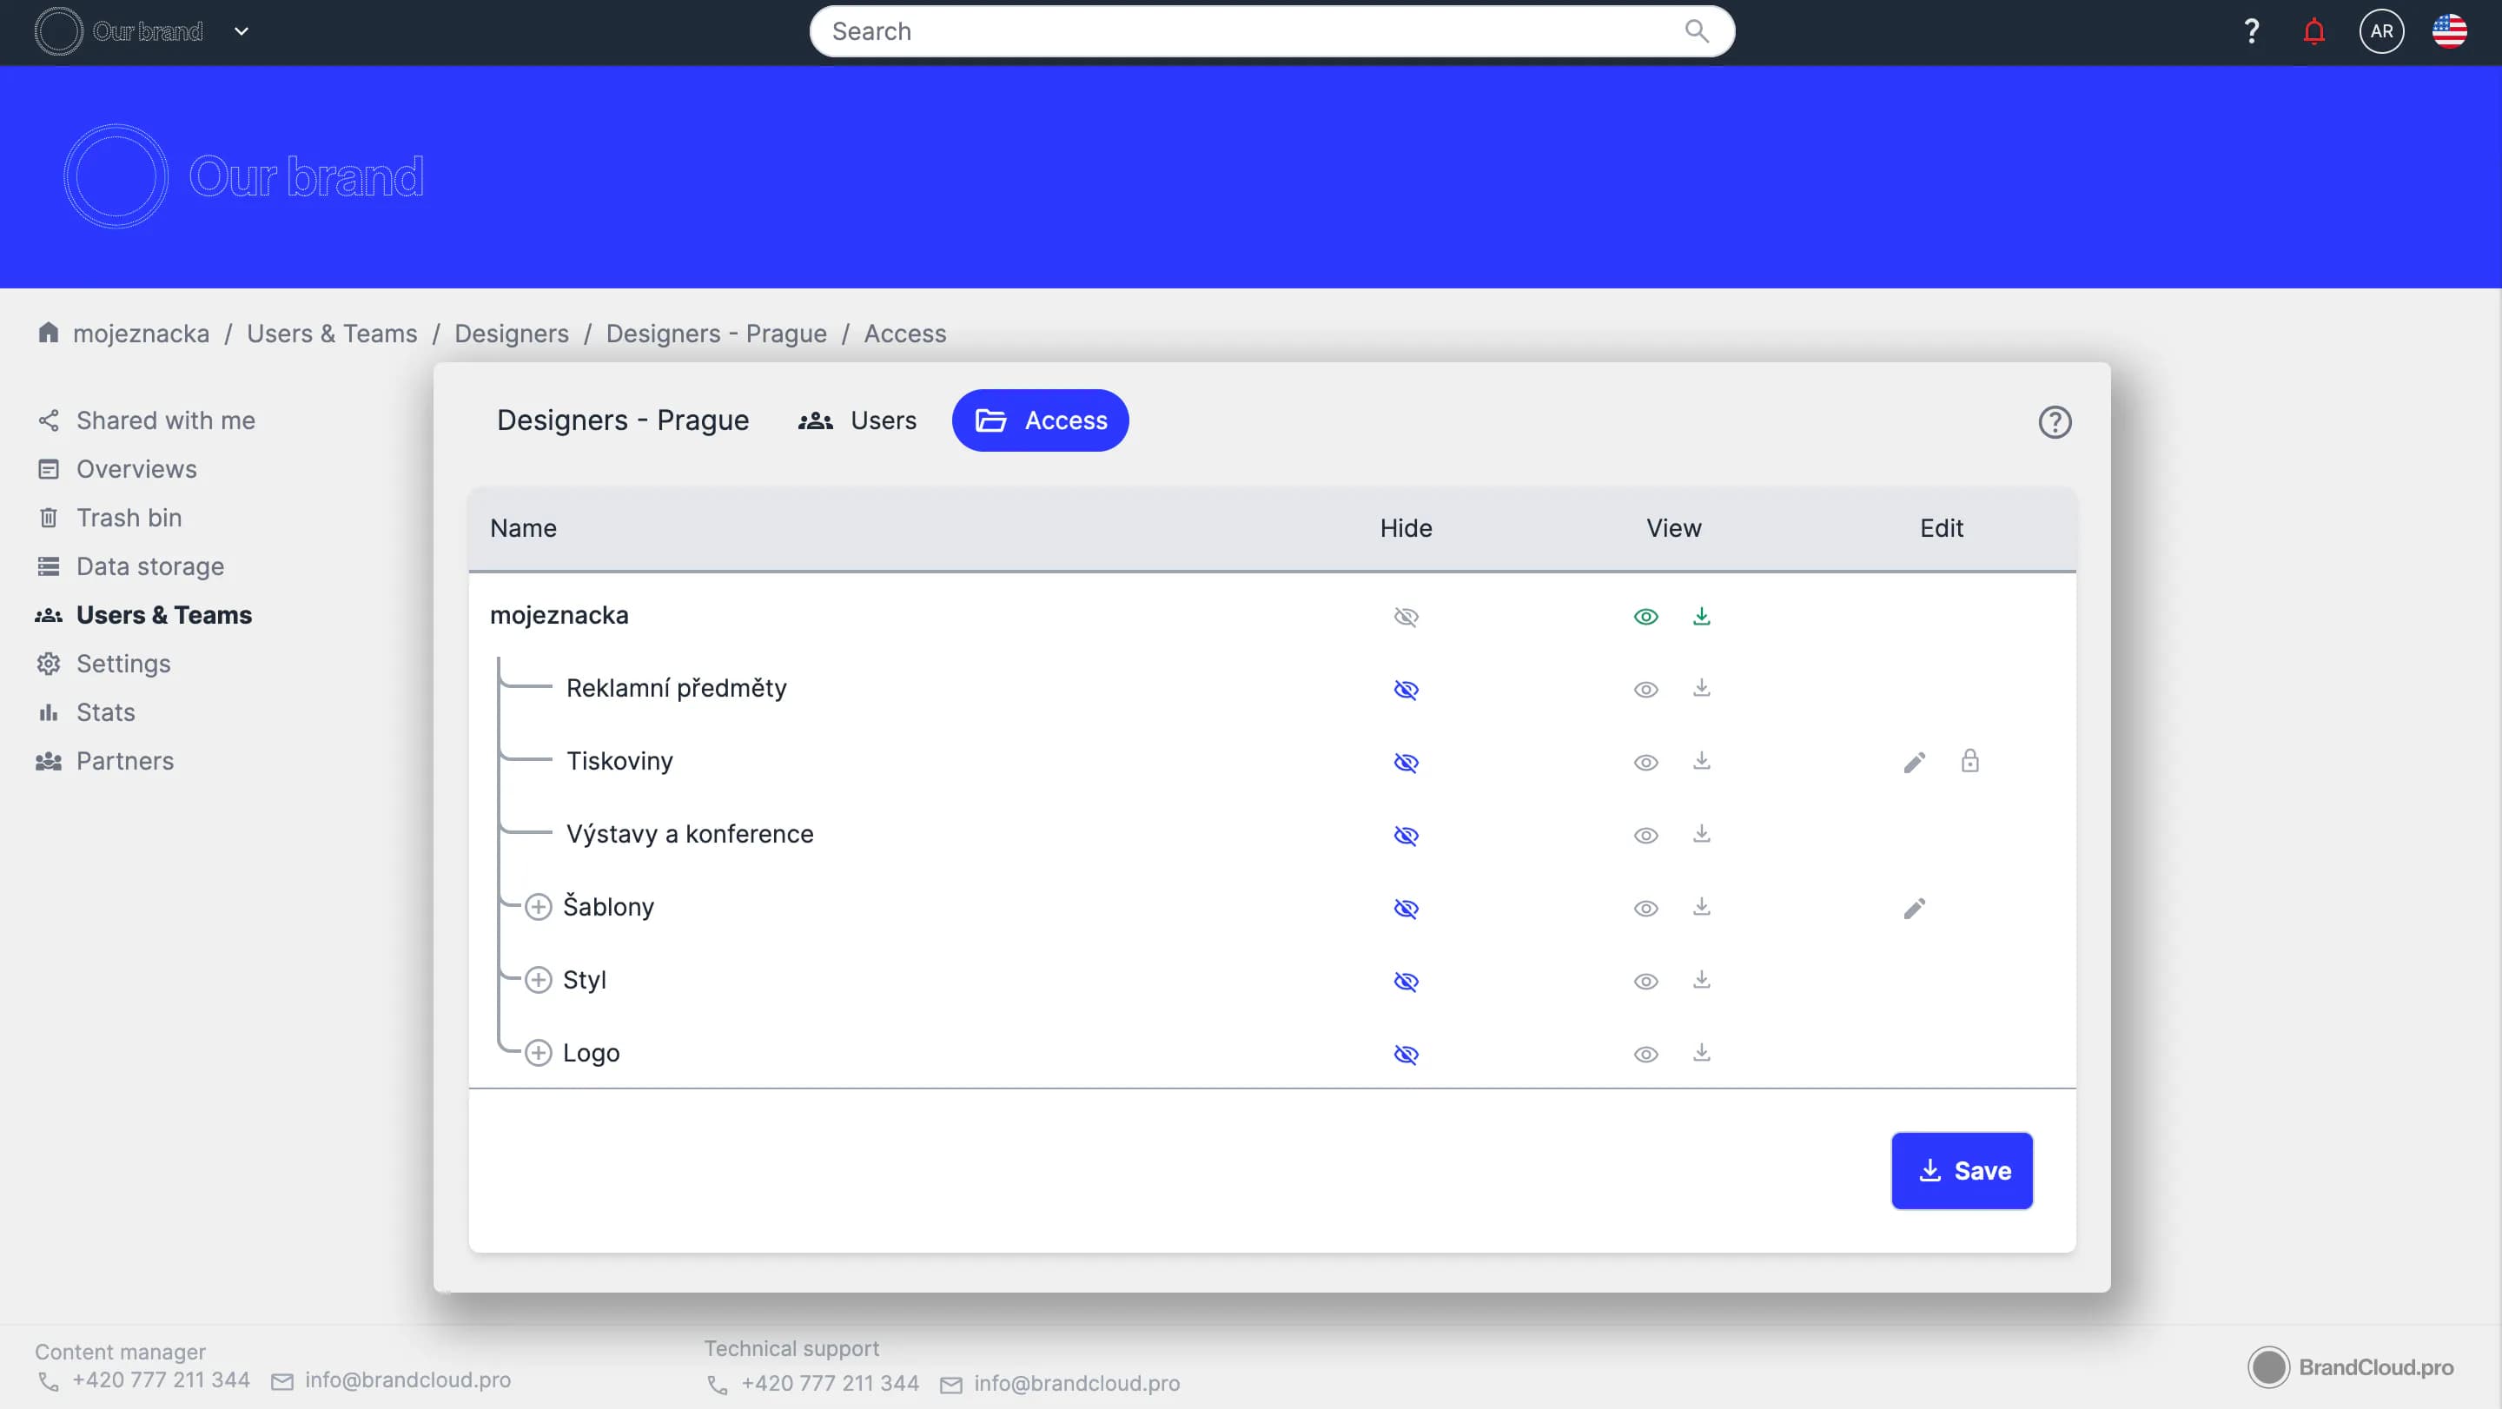Click the panel help circle icon
Viewport: 2502px width, 1409px height.
(2055, 422)
